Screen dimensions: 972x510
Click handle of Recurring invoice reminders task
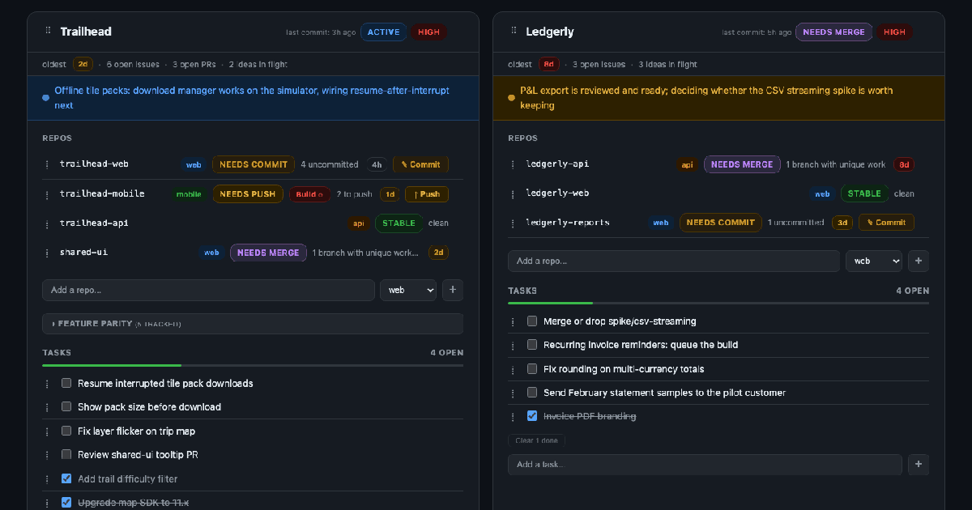[513, 345]
